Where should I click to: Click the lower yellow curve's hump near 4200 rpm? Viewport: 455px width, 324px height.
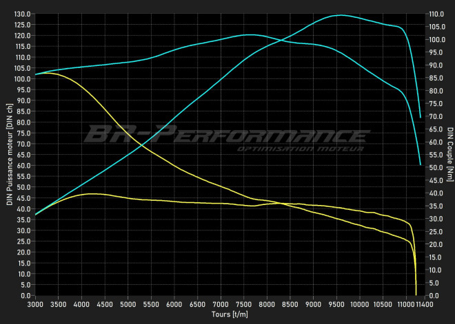(91, 194)
